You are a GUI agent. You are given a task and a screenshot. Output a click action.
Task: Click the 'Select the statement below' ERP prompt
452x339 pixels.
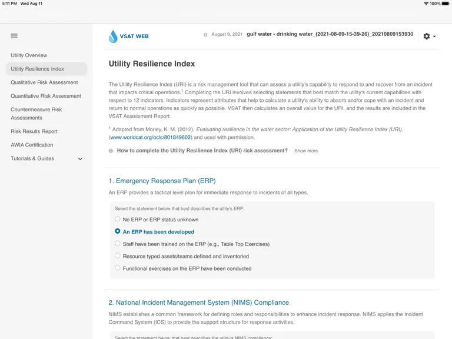pos(180,209)
